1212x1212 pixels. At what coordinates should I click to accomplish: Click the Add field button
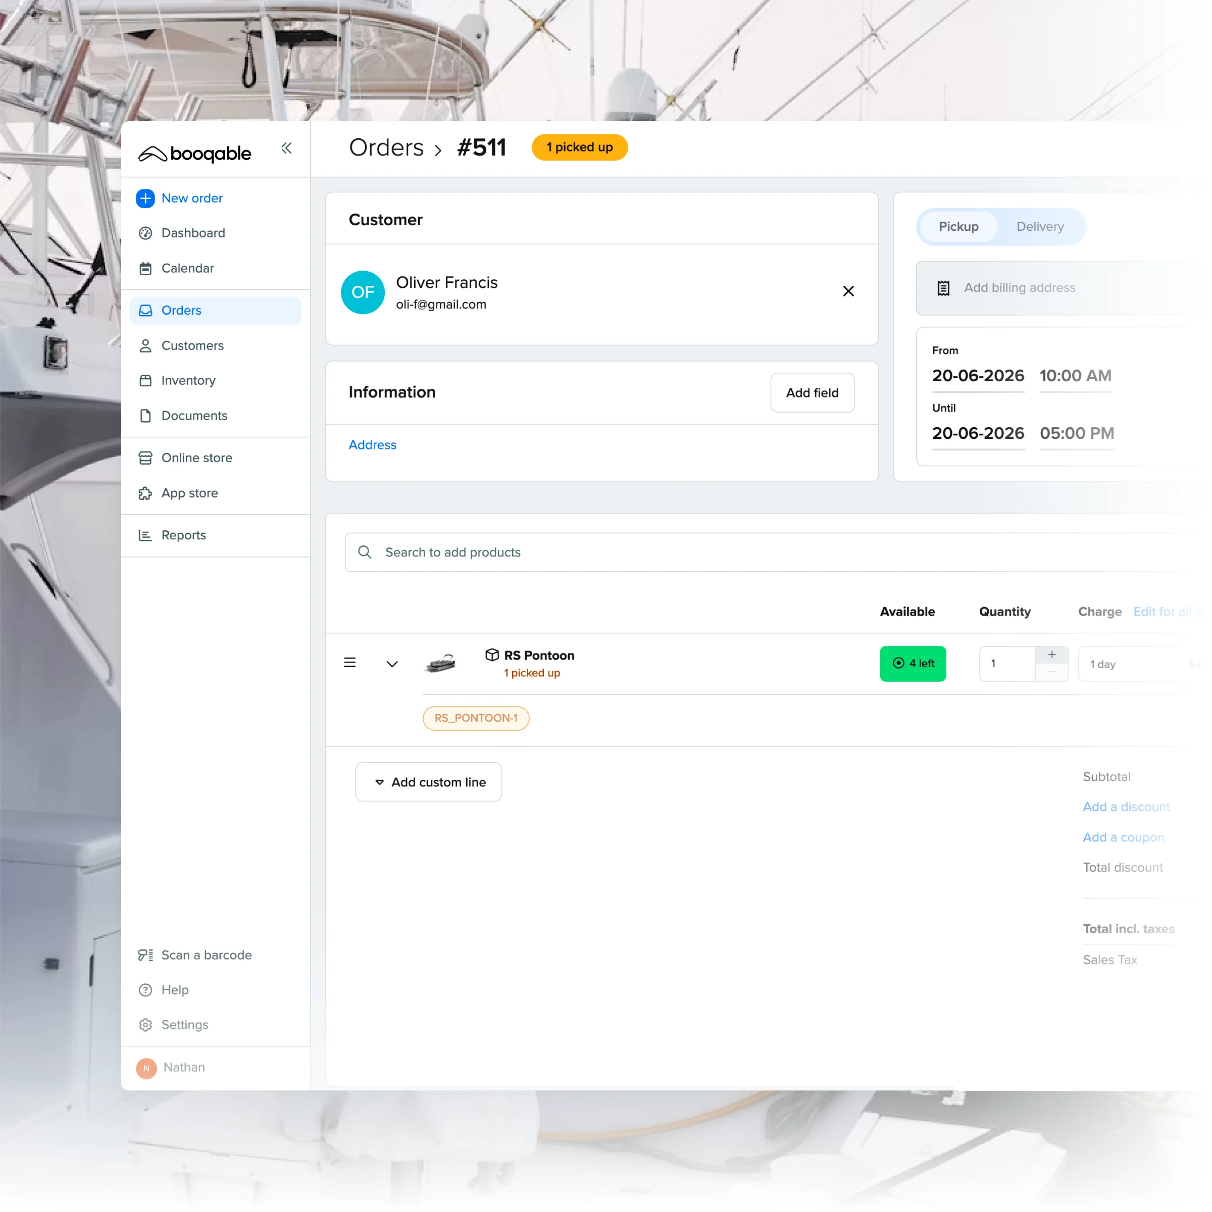[x=813, y=393]
